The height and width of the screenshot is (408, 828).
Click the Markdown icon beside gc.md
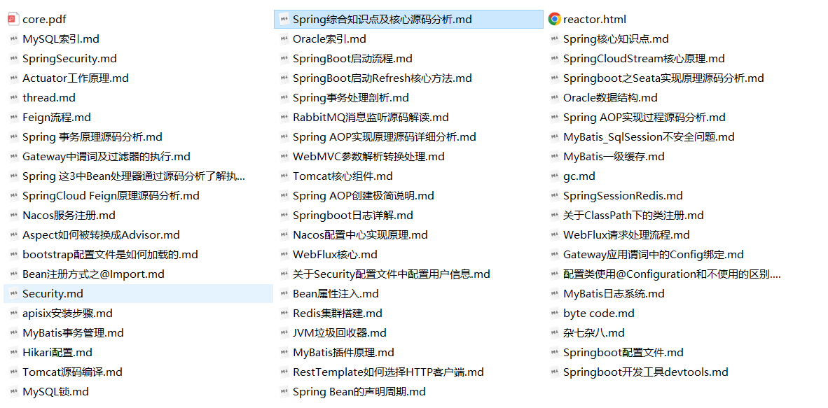pyautogui.click(x=553, y=176)
